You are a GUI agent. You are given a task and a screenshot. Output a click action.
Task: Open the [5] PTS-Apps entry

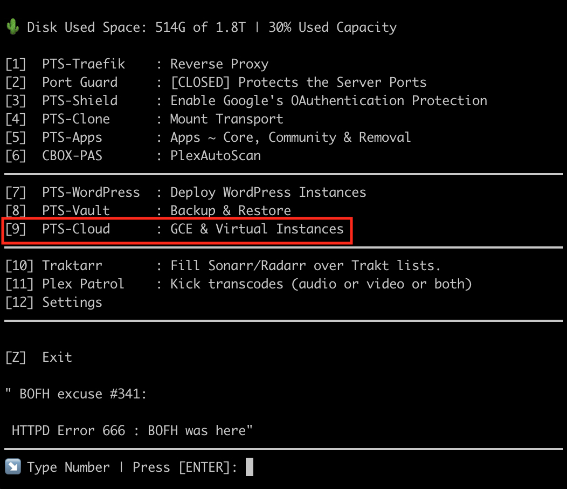click(x=72, y=137)
